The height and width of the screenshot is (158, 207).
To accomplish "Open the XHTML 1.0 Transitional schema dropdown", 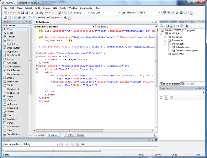I will pyautogui.click(x=61, y=17).
